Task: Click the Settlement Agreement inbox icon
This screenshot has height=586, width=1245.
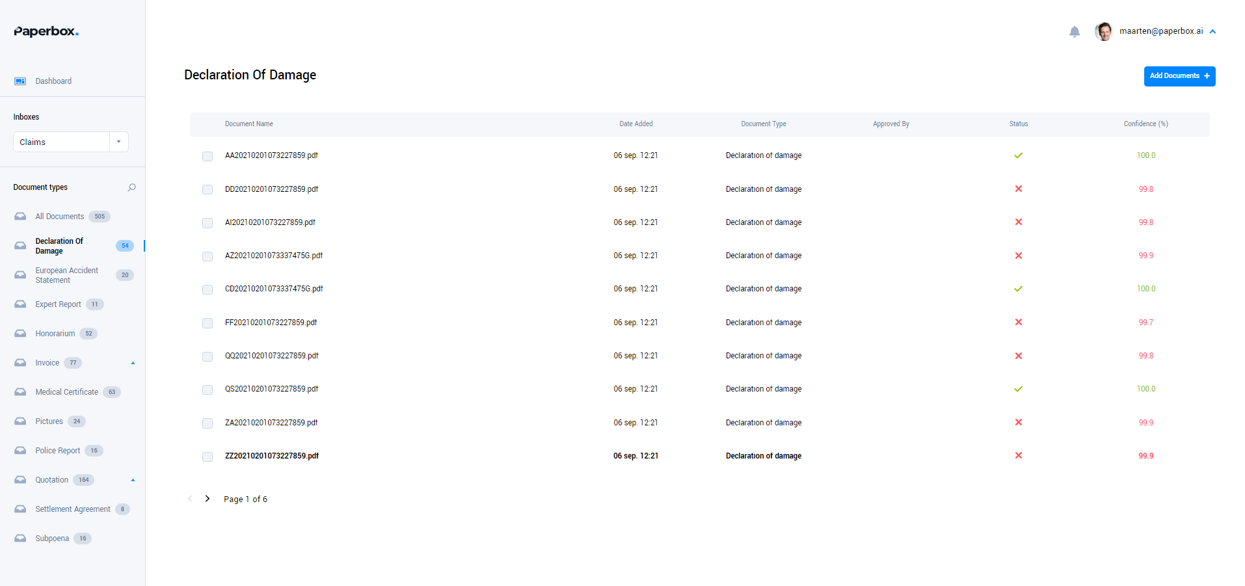Action: point(20,509)
